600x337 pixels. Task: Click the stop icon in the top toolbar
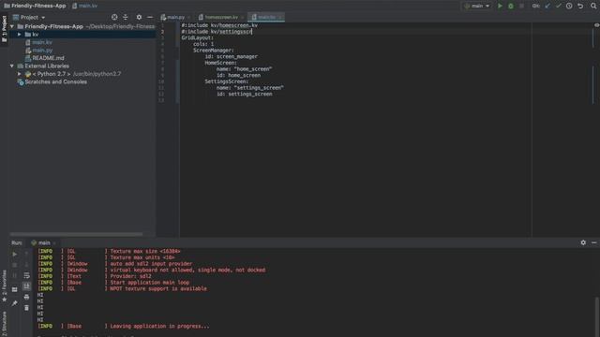pos(521,6)
